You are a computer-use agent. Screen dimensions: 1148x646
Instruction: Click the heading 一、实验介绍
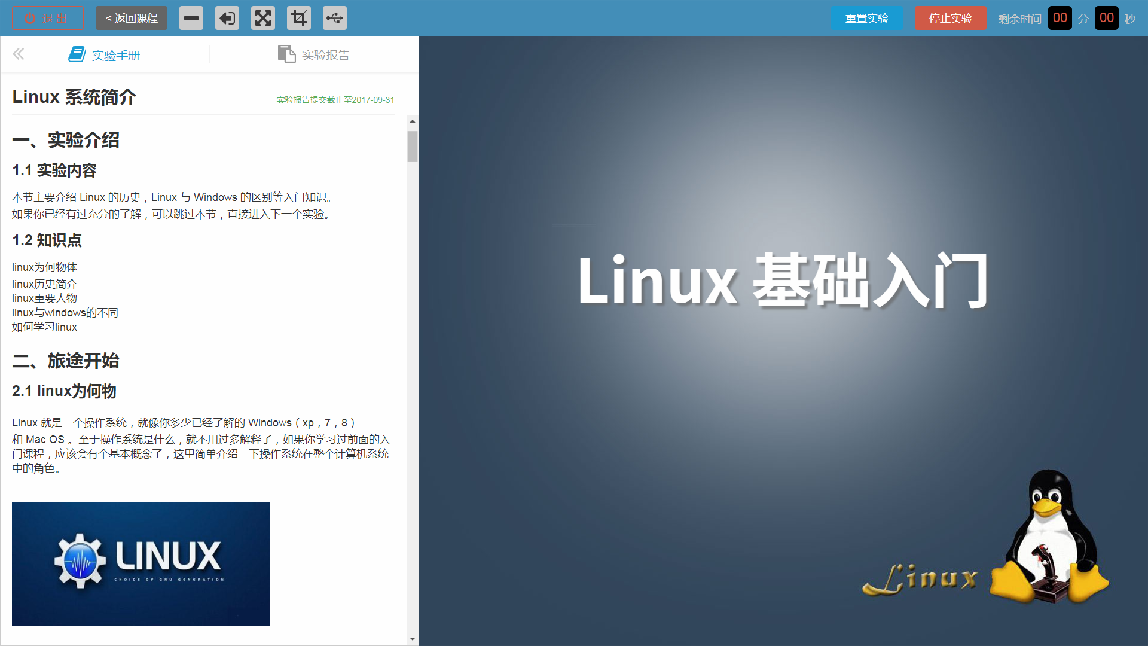[66, 140]
